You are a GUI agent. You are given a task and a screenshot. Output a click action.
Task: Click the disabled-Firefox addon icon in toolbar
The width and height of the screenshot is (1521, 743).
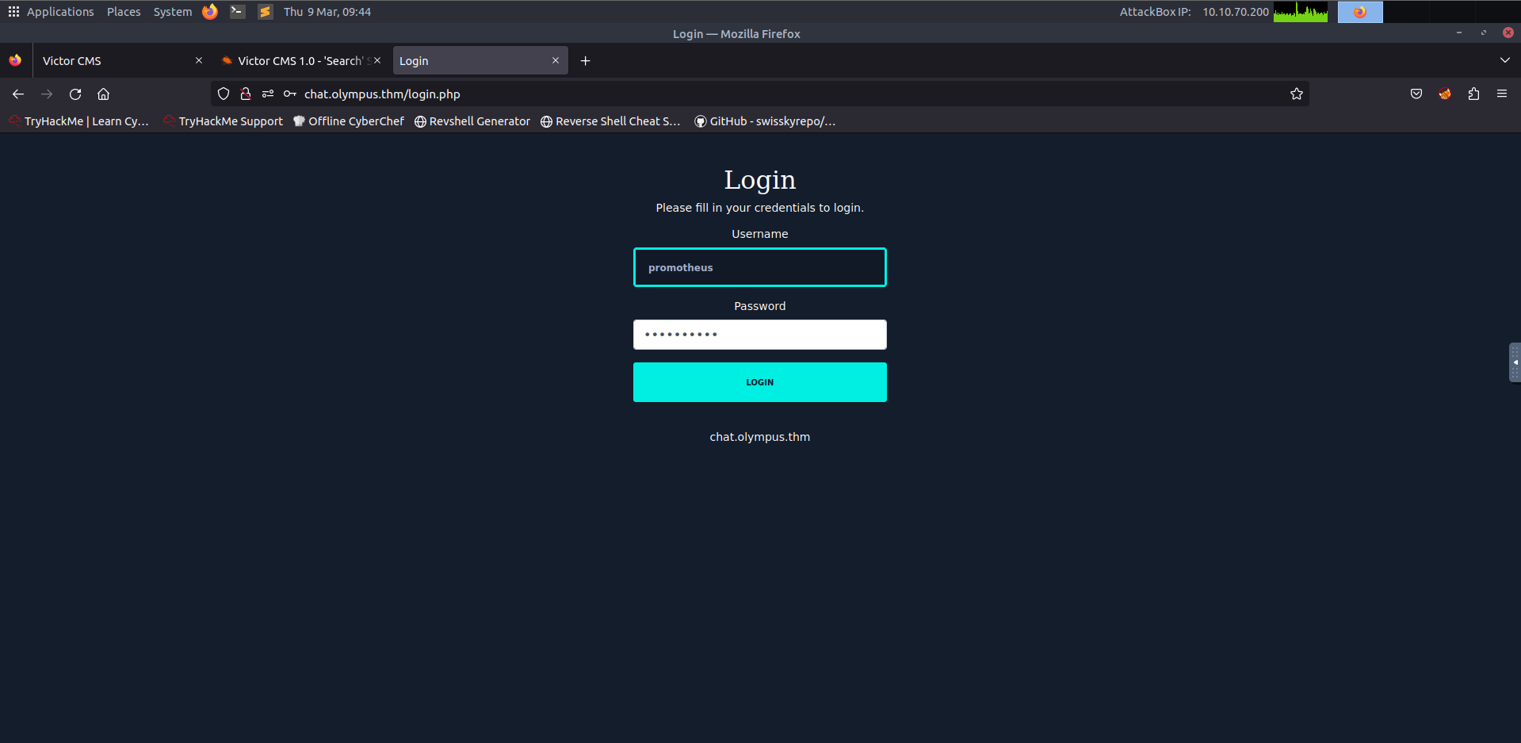pyautogui.click(x=1444, y=94)
